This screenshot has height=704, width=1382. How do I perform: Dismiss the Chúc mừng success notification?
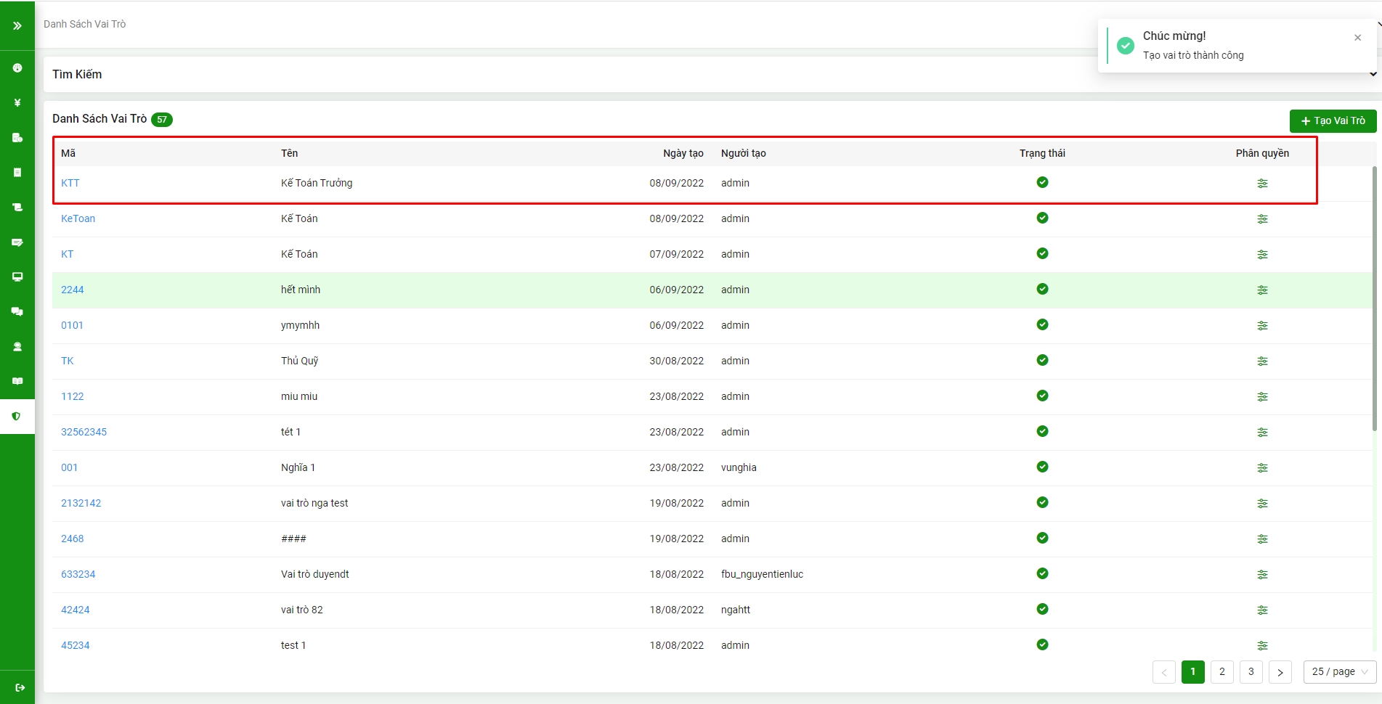click(1357, 38)
